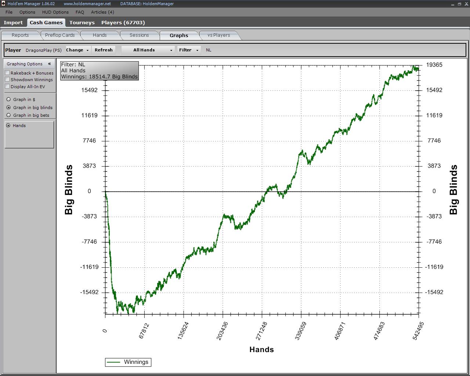Viewport: 470px width, 376px height.
Task: Open the FAQ menu
Action: click(80, 12)
